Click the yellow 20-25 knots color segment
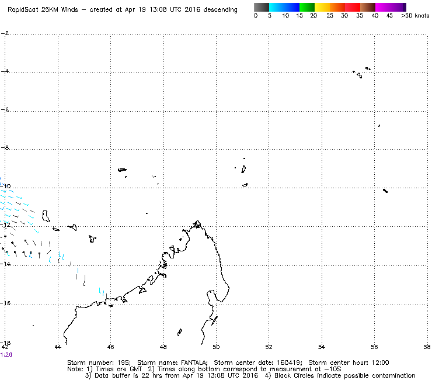 (x=322, y=7)
